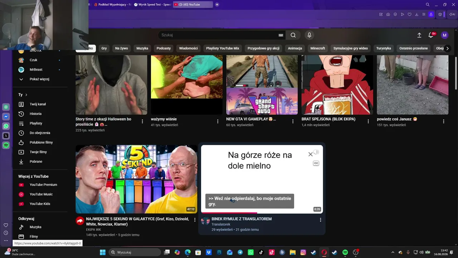Expand the 'Ty' section chevron

pyautogui.click(x=26, y=95)
